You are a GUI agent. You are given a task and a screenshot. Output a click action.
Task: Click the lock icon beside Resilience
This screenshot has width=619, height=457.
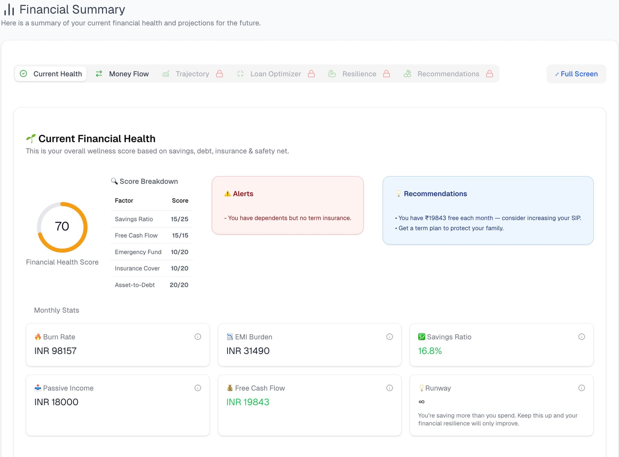387,74
